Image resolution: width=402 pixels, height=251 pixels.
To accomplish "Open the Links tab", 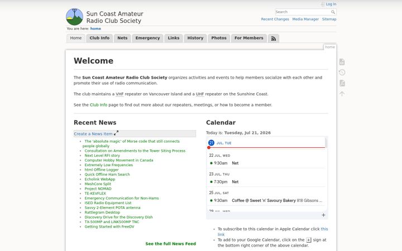I will [174, 38].
